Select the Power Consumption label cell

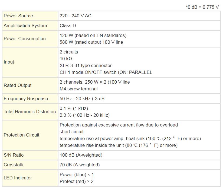(x=25, y=39)
